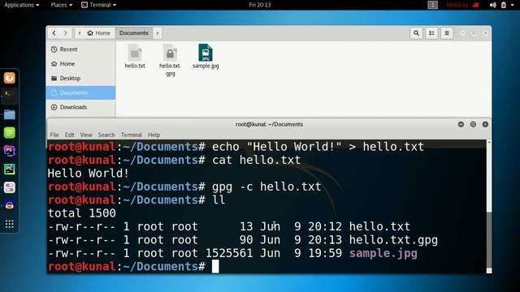Click the volume icon in top bar
This screenshot has height=292, width=520.
pyautogui.click(x=493, y=5)
